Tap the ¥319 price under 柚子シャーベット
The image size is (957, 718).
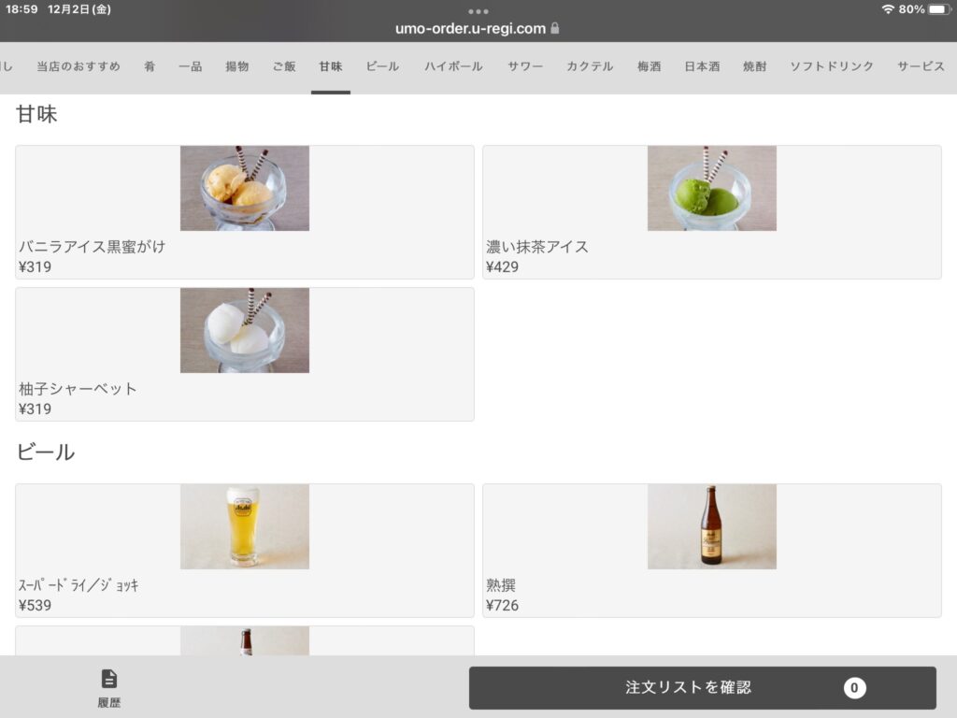pos(35,409)
